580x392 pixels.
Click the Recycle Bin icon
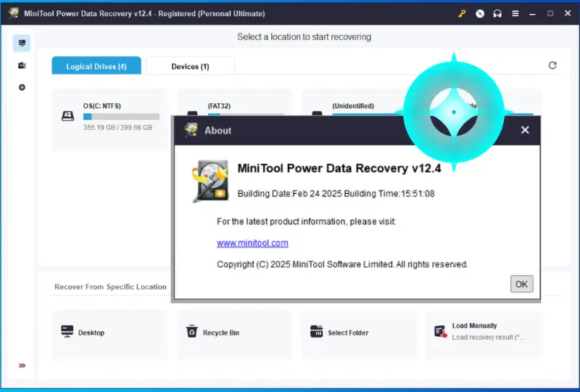coord(191,331)
